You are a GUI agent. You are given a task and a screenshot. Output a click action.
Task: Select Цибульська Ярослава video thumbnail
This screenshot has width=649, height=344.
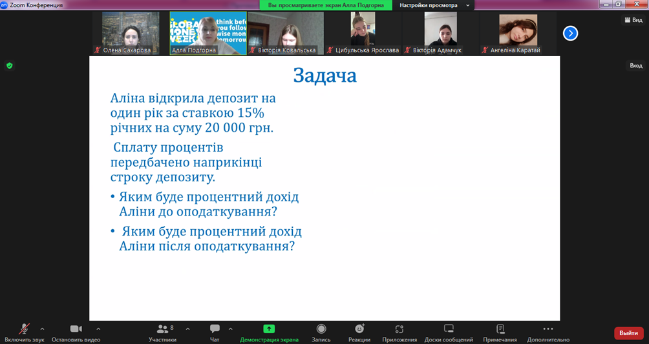[x=363, y=33]
